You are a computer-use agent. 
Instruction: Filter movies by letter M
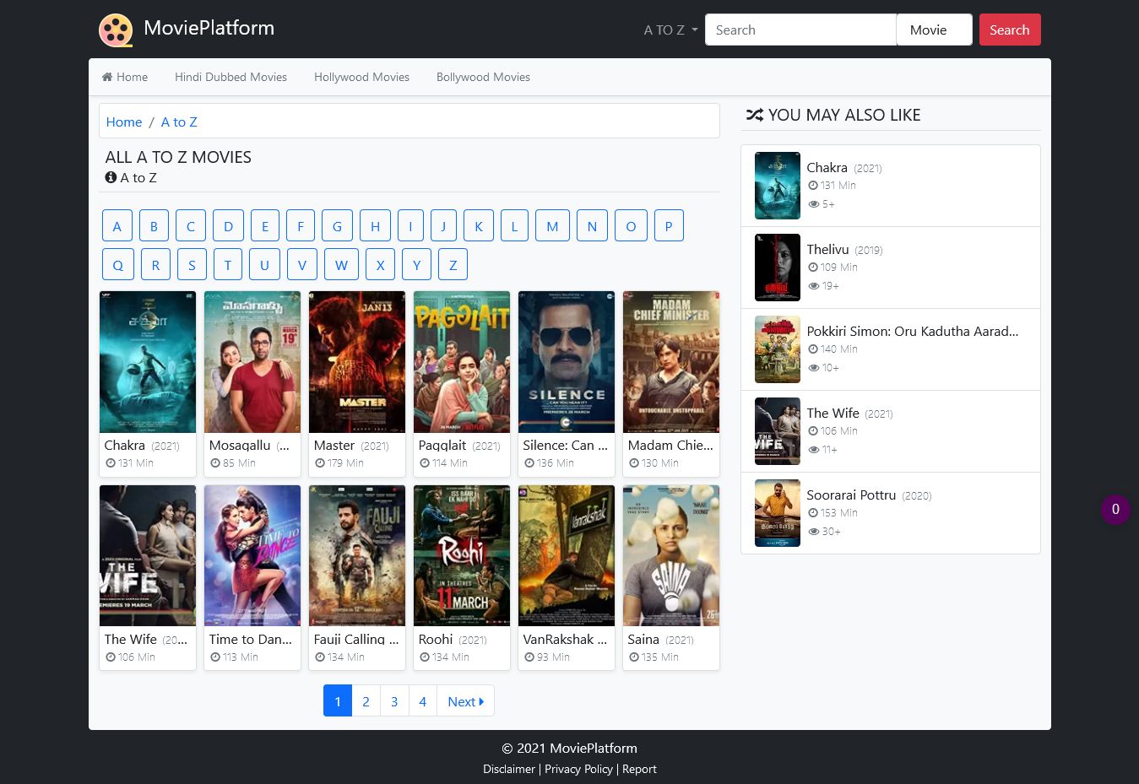pyautogui.click(x=552, y=226)
